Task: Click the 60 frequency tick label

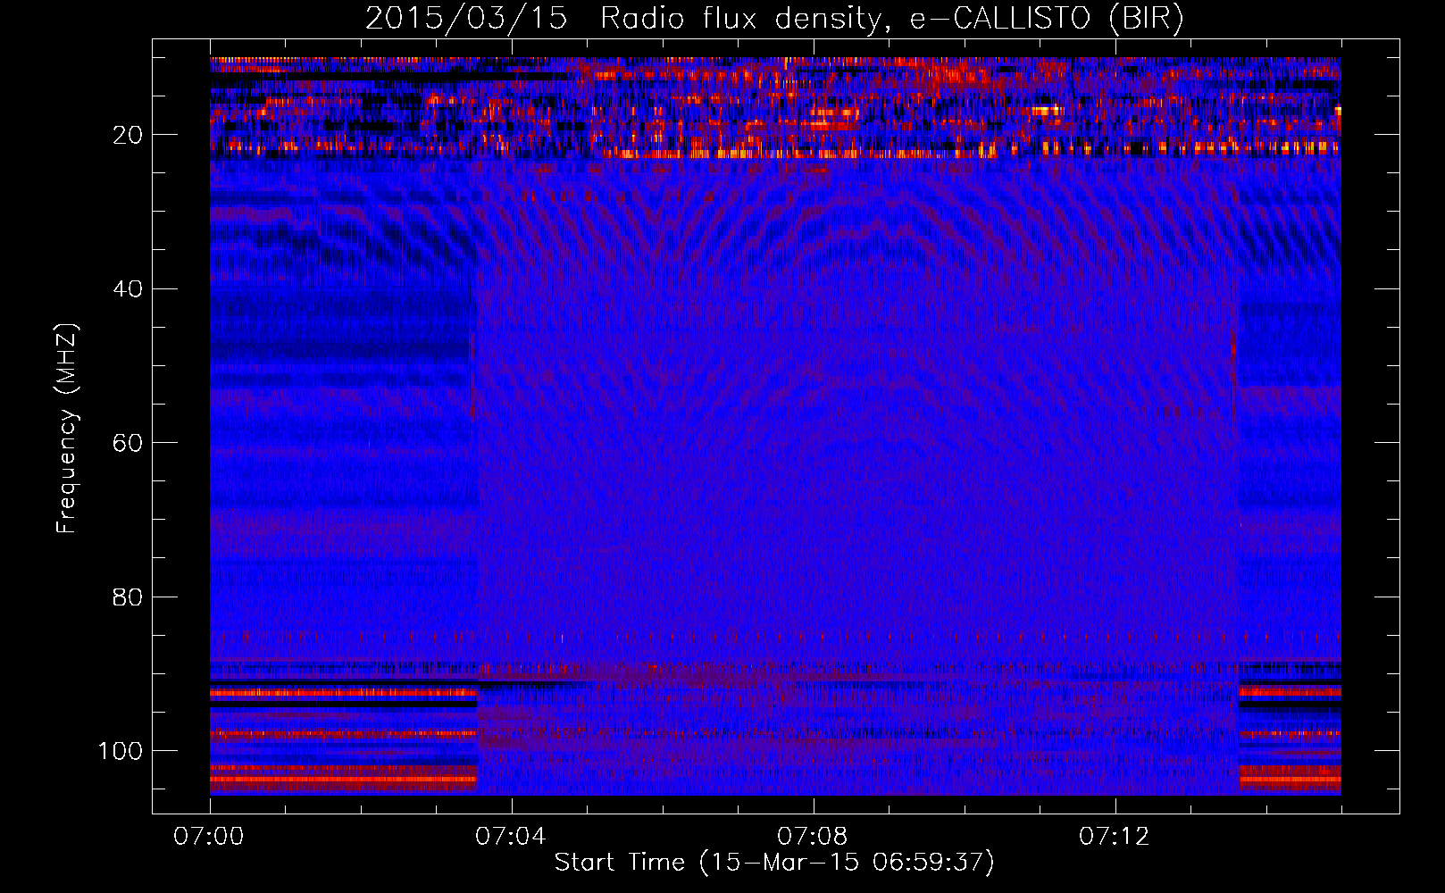Action: [x=128, y=443]
